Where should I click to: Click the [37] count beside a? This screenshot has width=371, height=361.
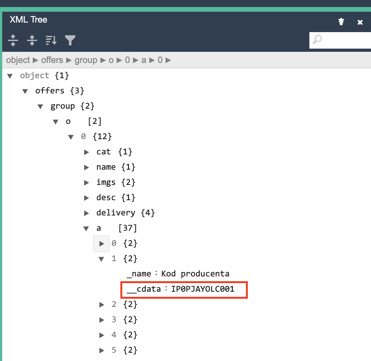tap(128, 228)
